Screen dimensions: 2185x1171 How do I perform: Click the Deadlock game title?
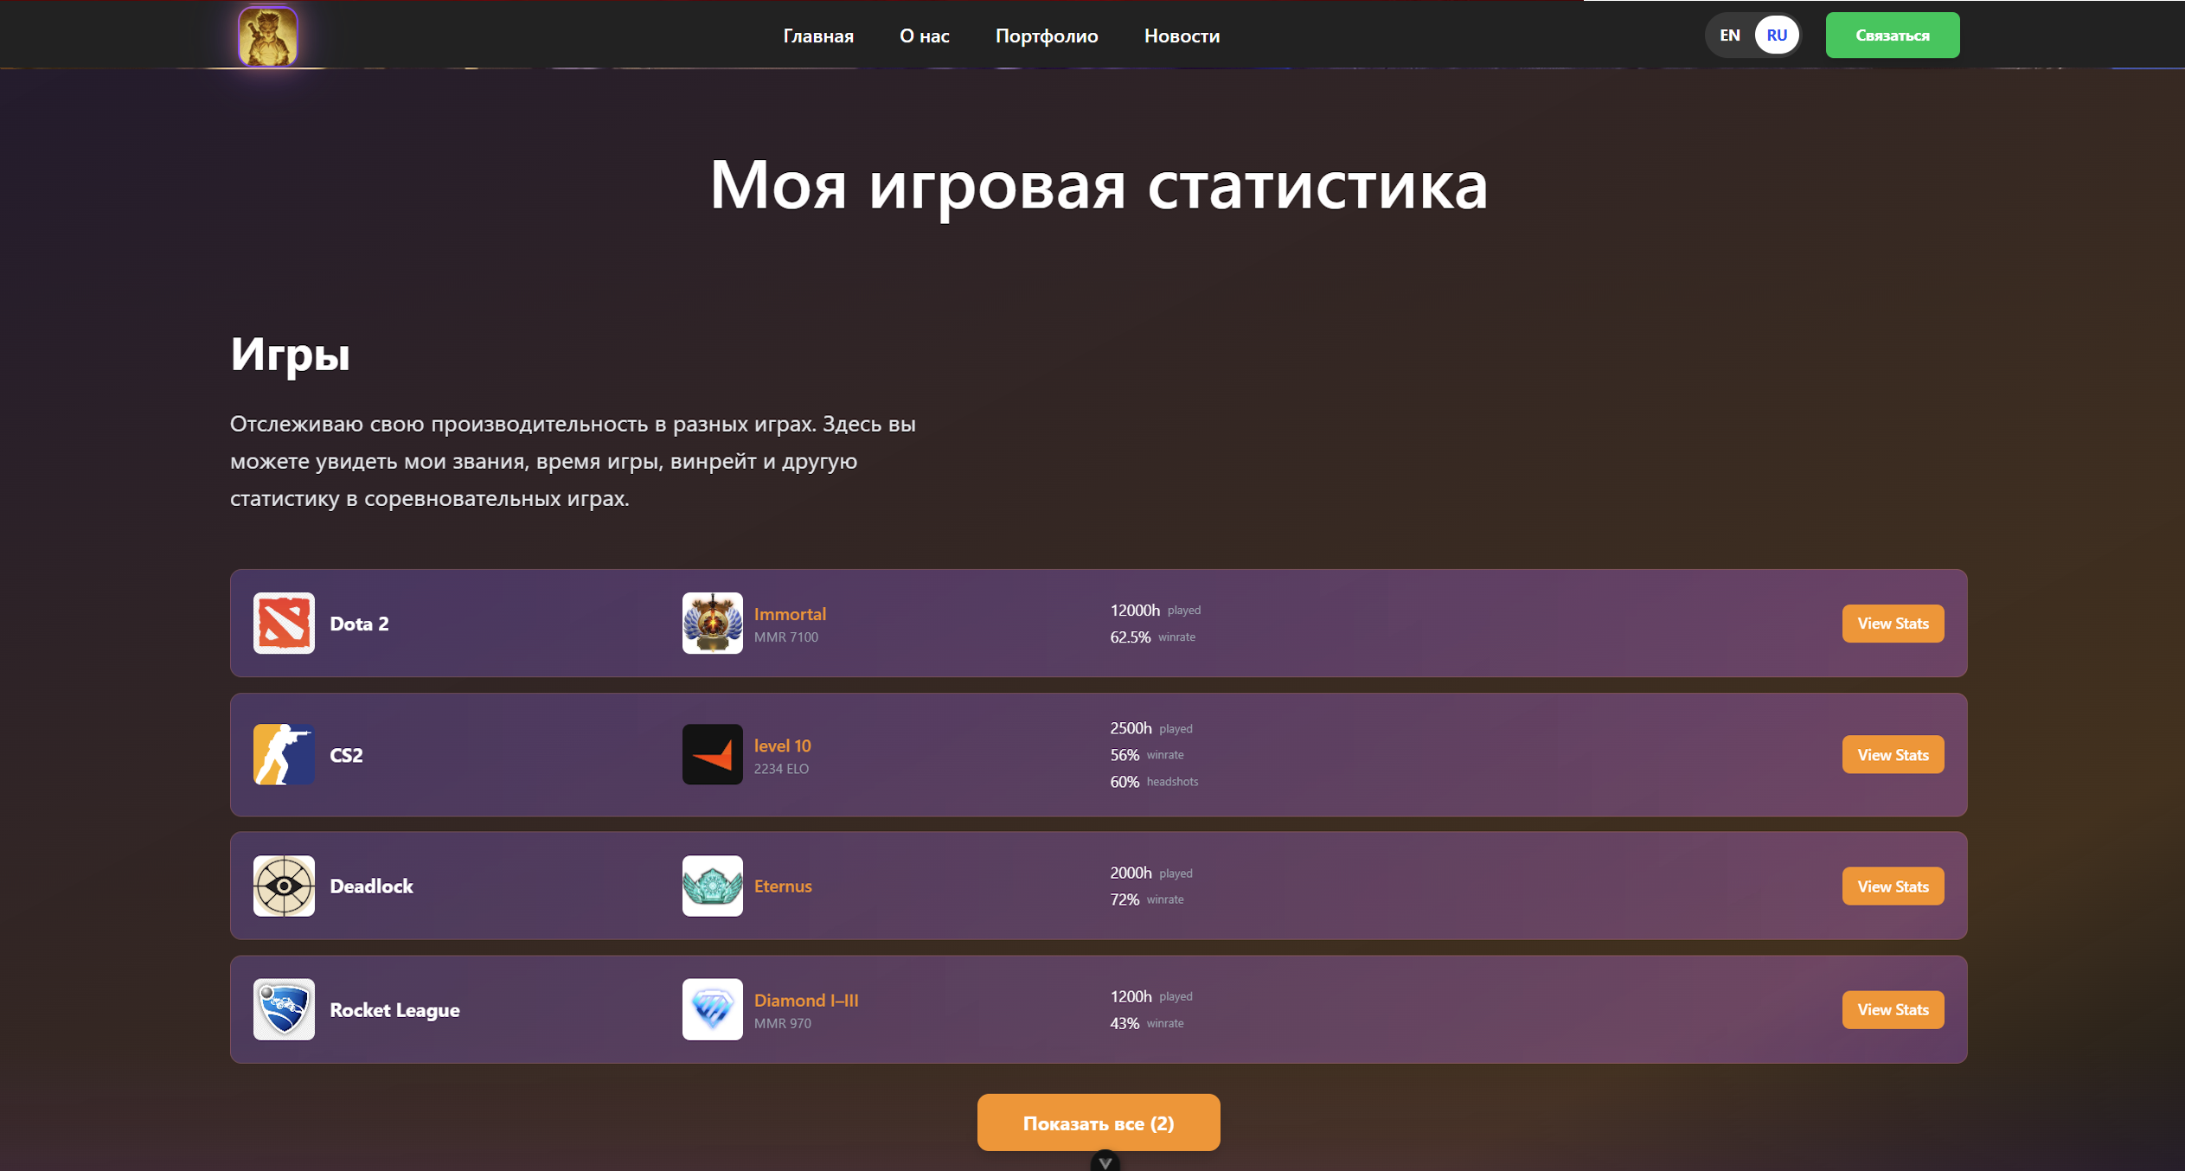point(371,886)
